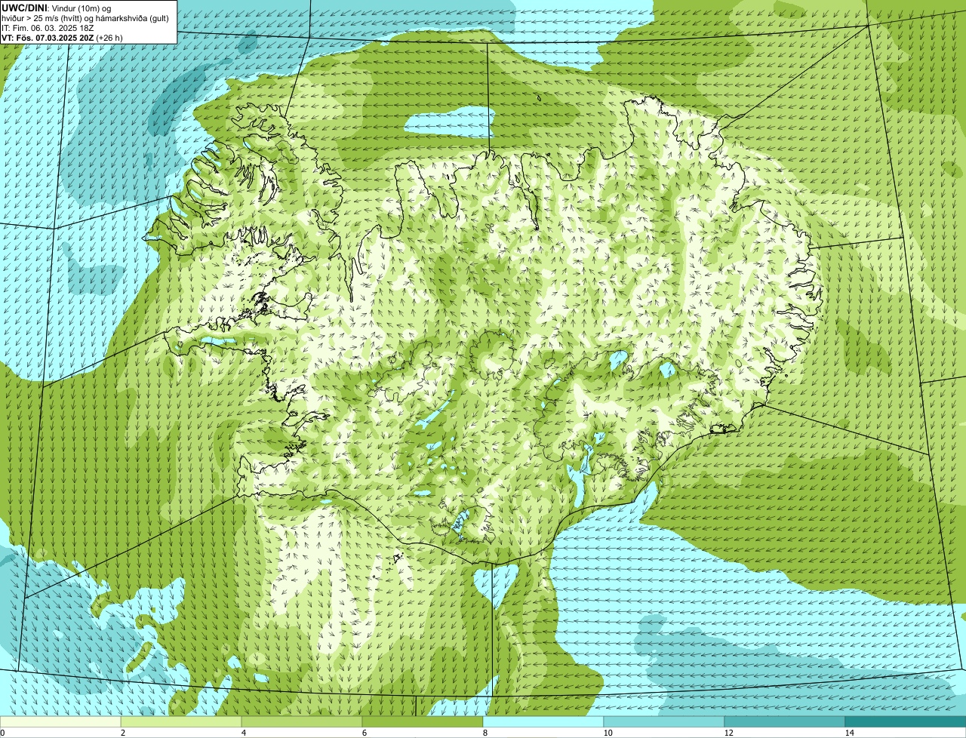Viewport: 966px width, 738px height.
Task: Click the legend value label "14"
Action: 849,733
